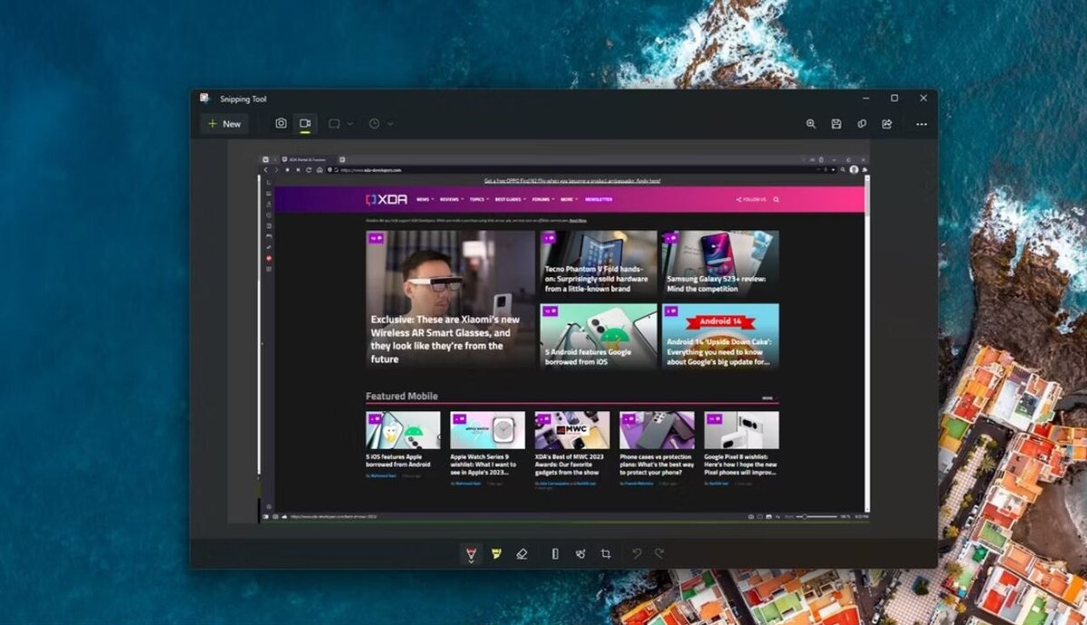Click the Apple Watch Series 9 thumbnail
Image resolution: width=1087 pixels, height=625 pixels.
[487, 430]
